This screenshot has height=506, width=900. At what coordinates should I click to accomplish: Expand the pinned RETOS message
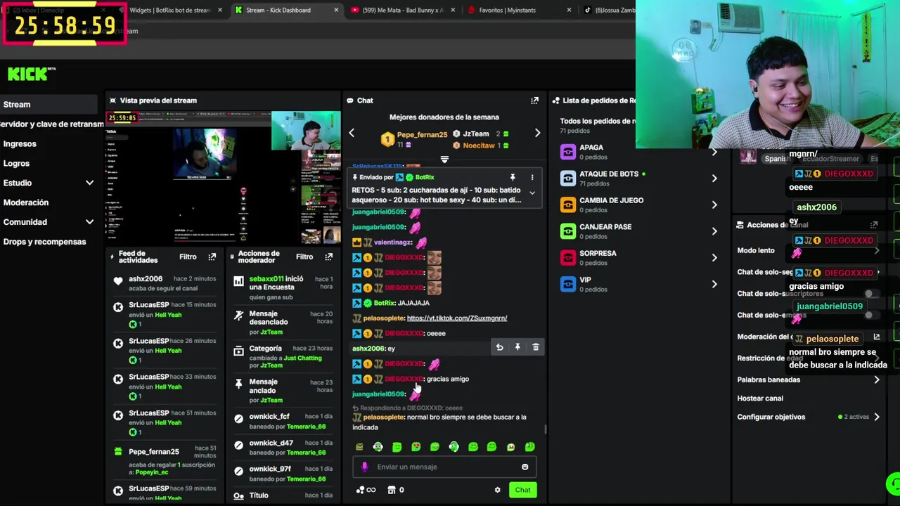[532, 193]
